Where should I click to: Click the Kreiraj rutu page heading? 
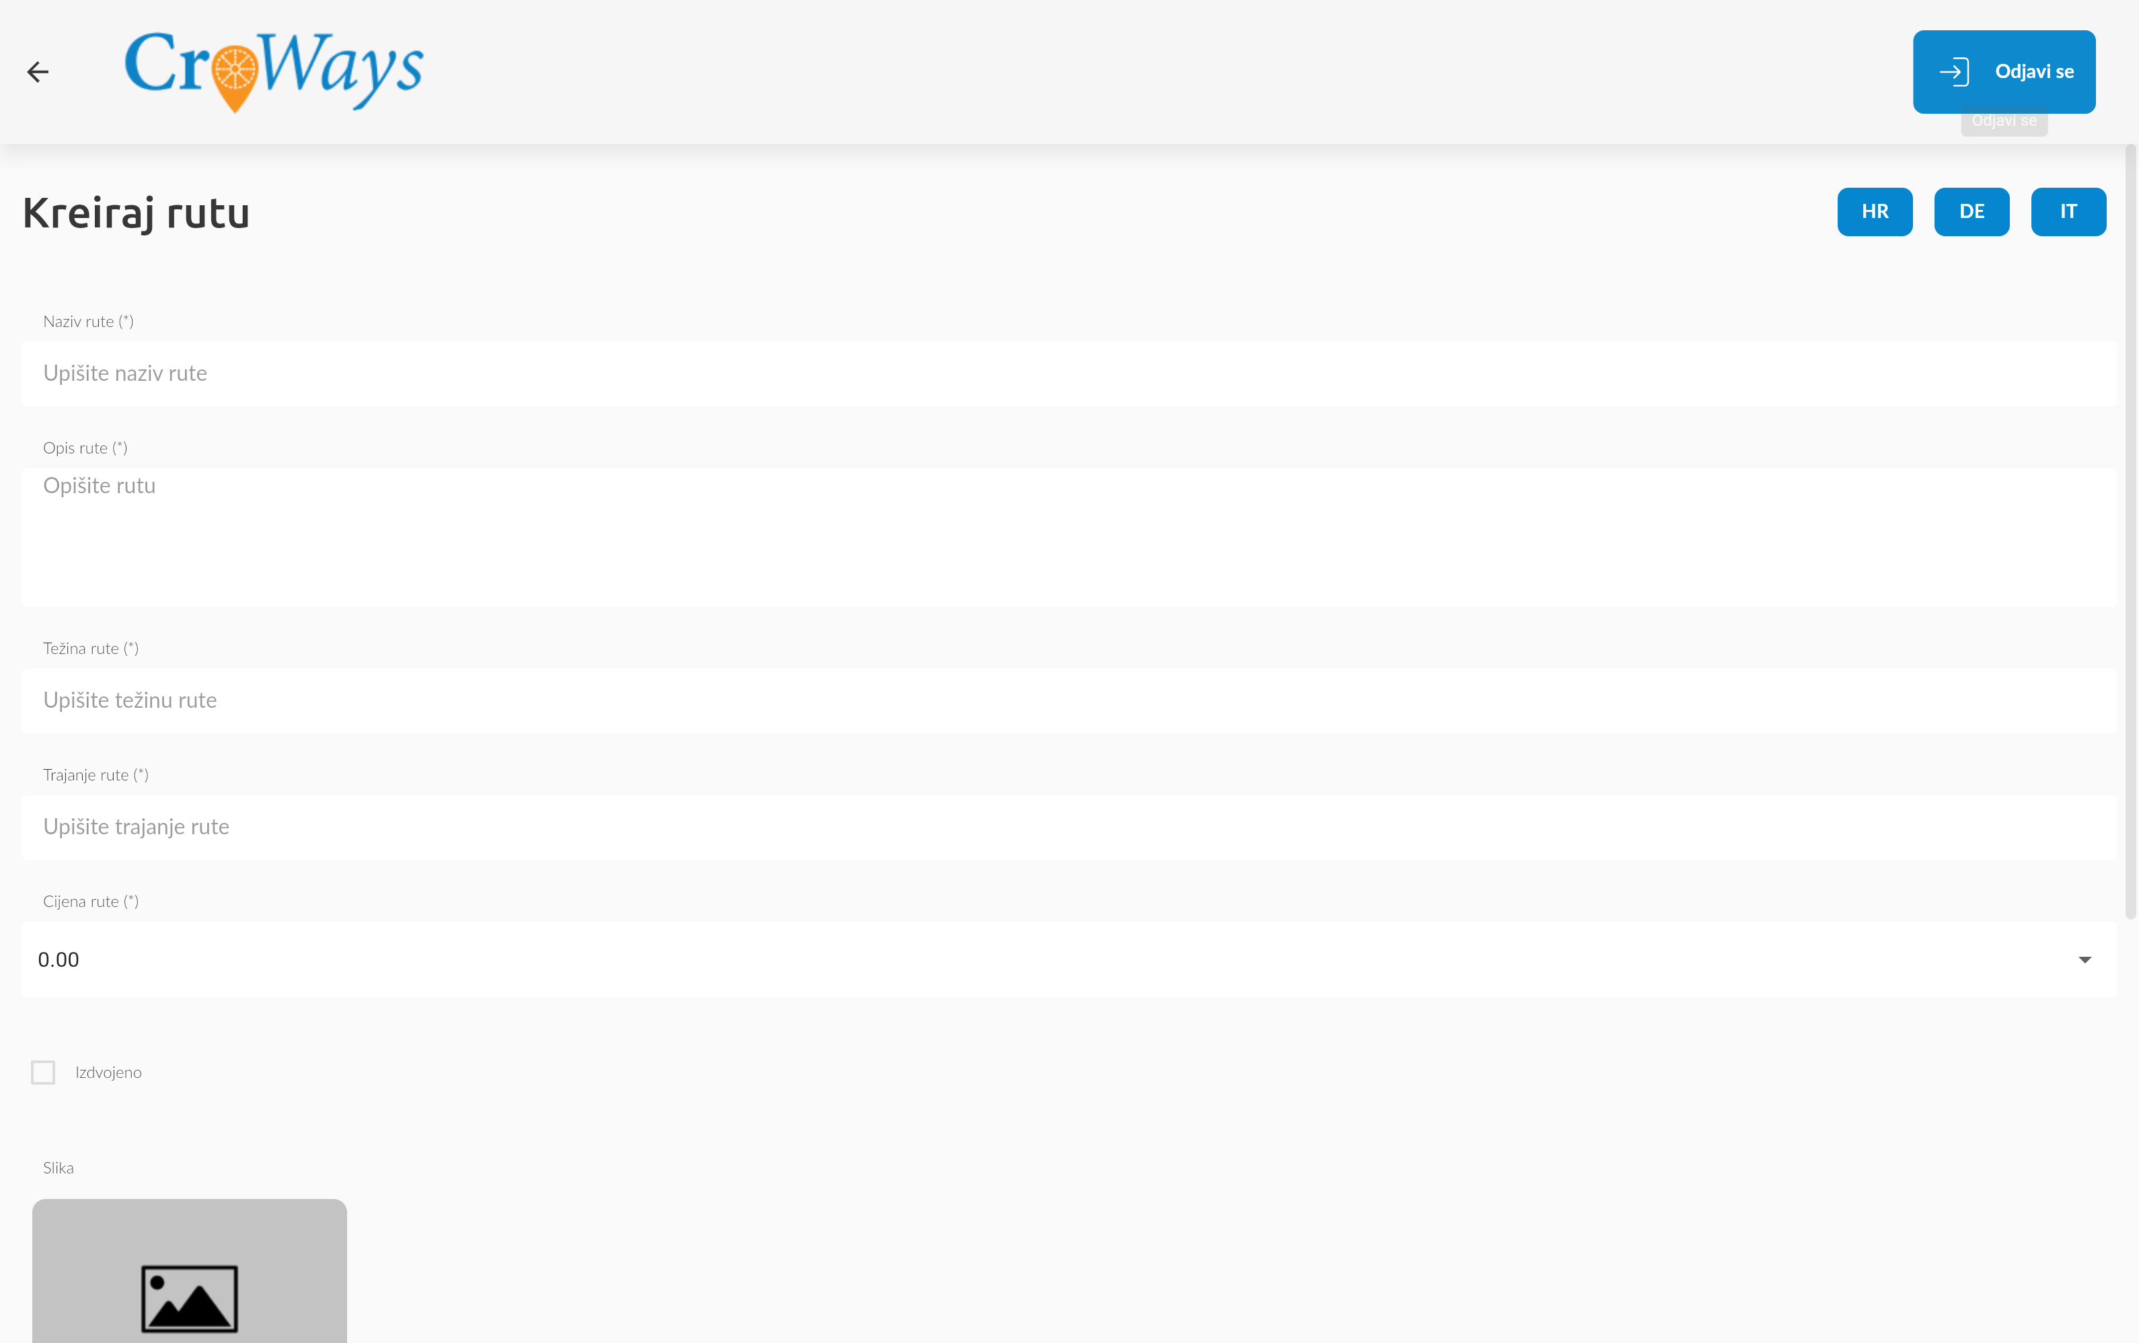[136, 213]
